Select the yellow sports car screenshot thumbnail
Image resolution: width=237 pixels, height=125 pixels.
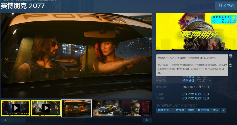(107, 108)
